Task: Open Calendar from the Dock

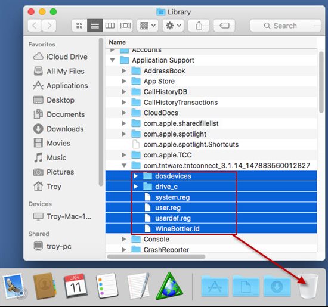Action: click(75, 286)
